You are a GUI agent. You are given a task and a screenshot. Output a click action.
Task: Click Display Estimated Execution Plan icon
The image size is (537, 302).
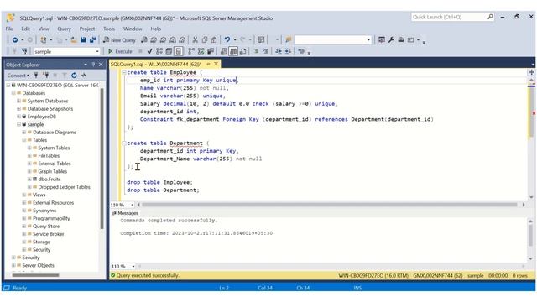159,51
